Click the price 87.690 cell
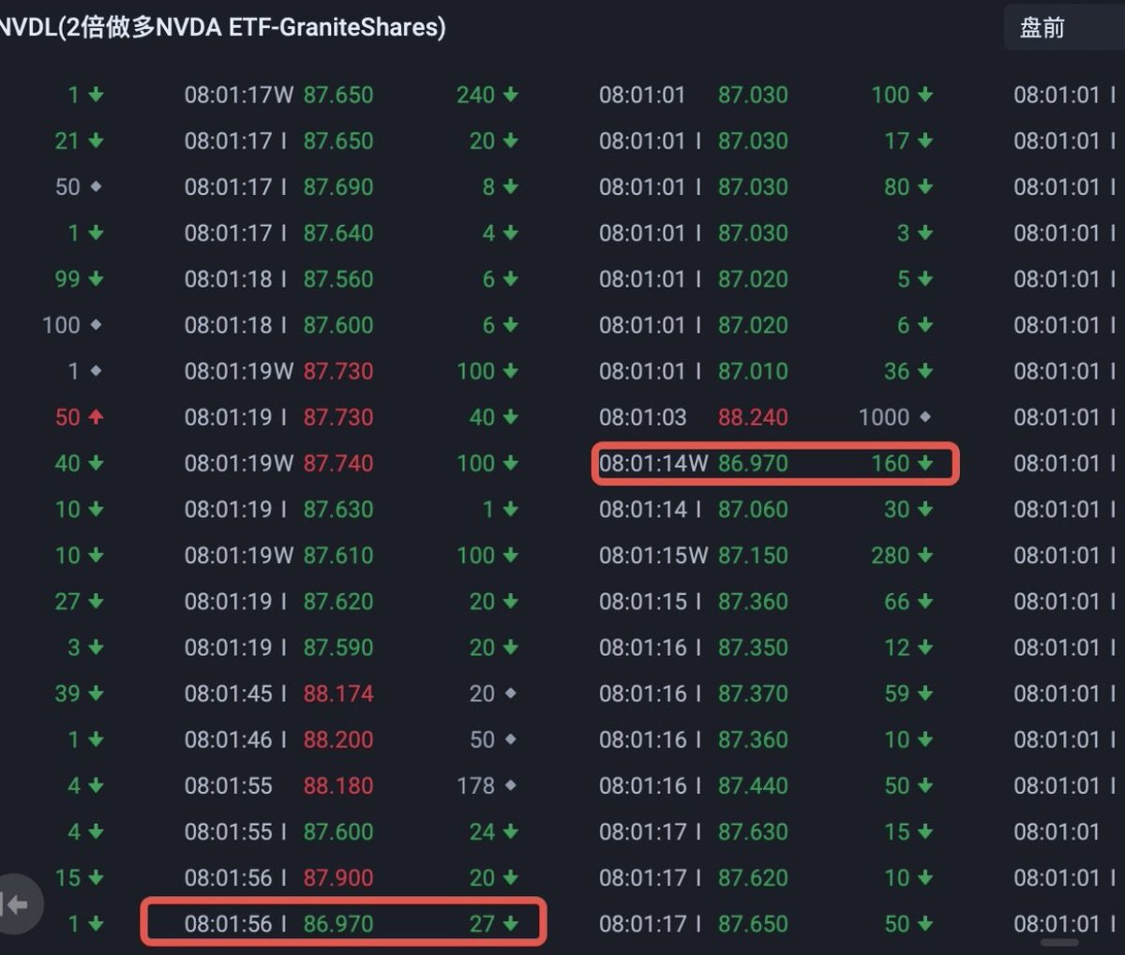 338,187
